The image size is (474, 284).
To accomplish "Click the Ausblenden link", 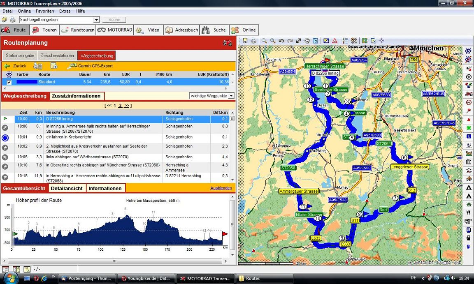I will tap(221, 188).
